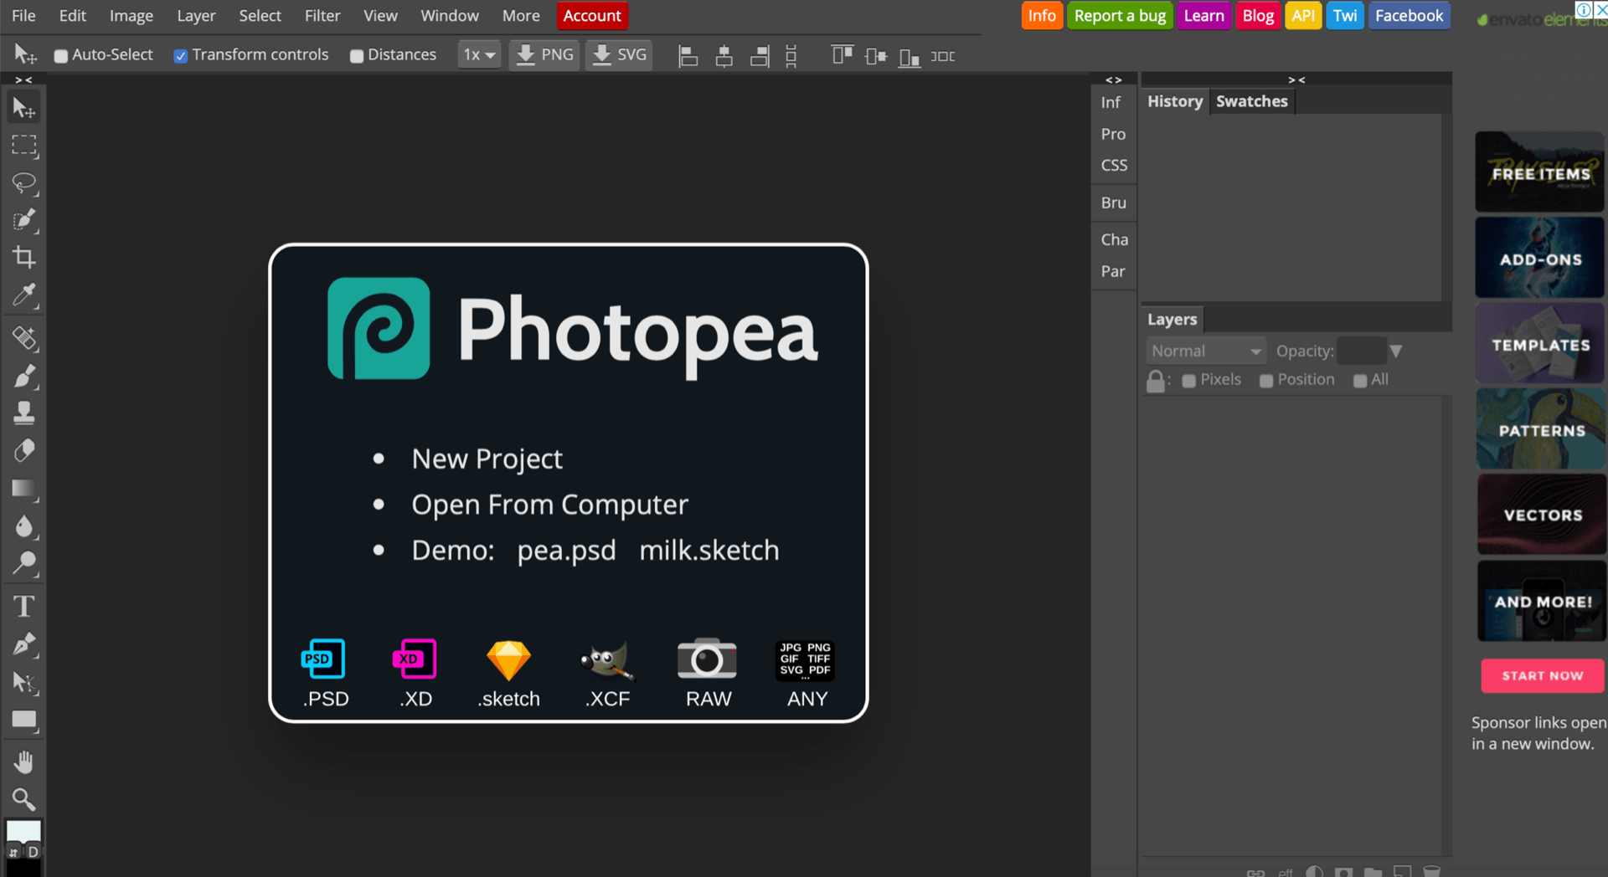Switch to the Swatches tab
The image size is (1608, 877).
point(1251,101)
